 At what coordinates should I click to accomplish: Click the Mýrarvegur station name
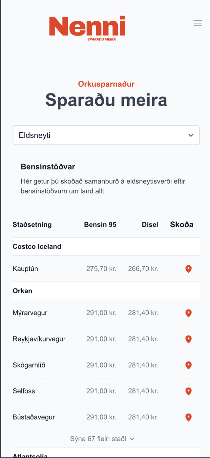pos(30,313)
